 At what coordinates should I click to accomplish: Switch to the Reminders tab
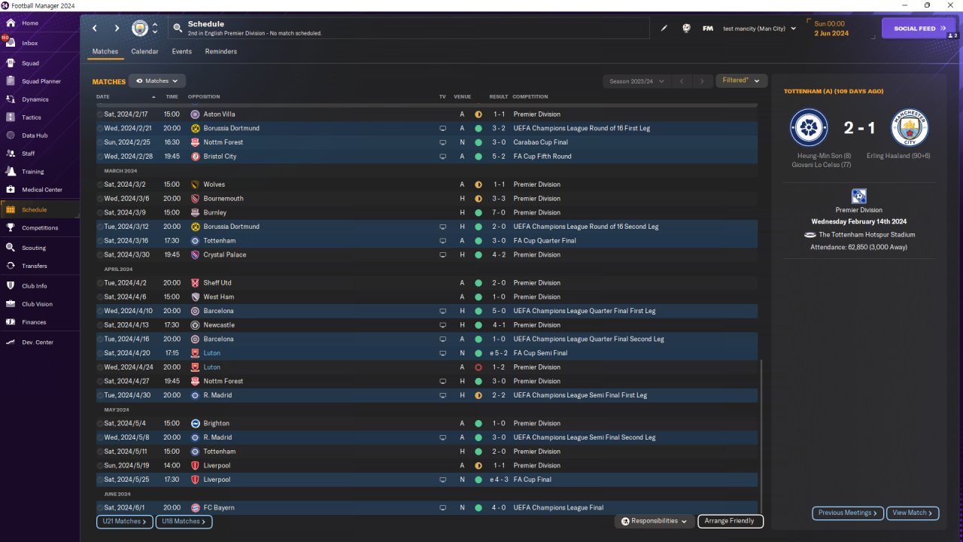coord(220,52)
